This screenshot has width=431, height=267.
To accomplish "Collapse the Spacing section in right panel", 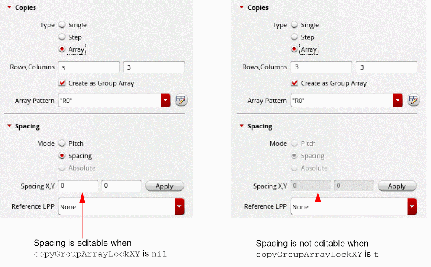I will [242, 126].
